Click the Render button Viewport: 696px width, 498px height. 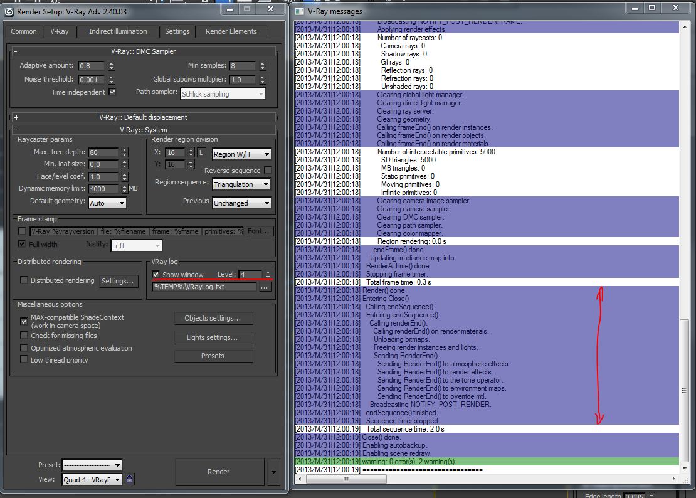[x=218, y=472]
